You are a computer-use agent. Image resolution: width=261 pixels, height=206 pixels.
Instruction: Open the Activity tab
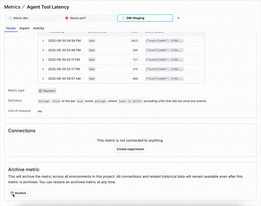(x=38, y=28)
